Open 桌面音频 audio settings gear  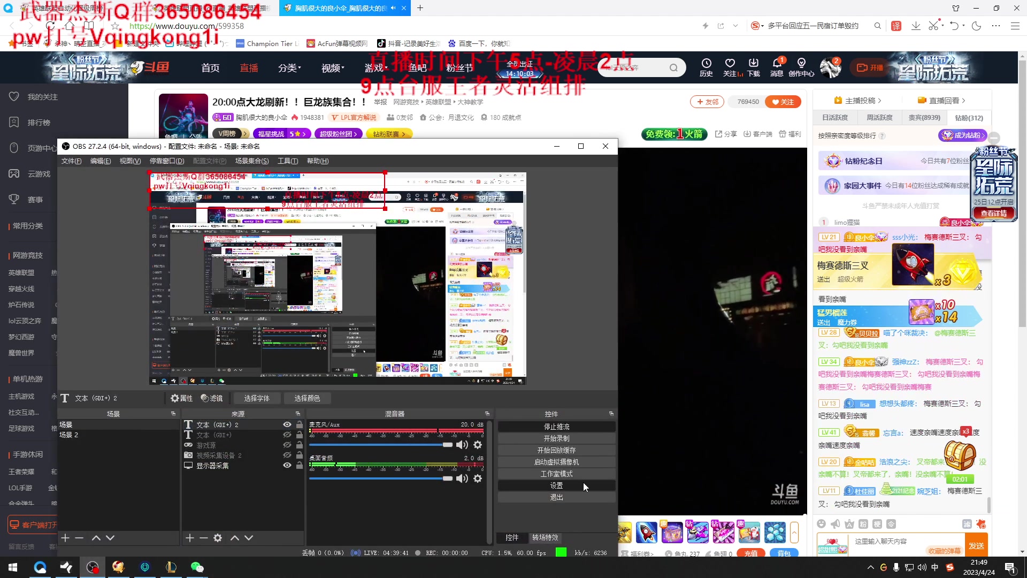tap(478, 478)
